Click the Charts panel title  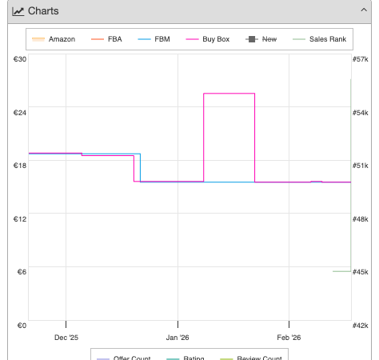coord(43,11)
